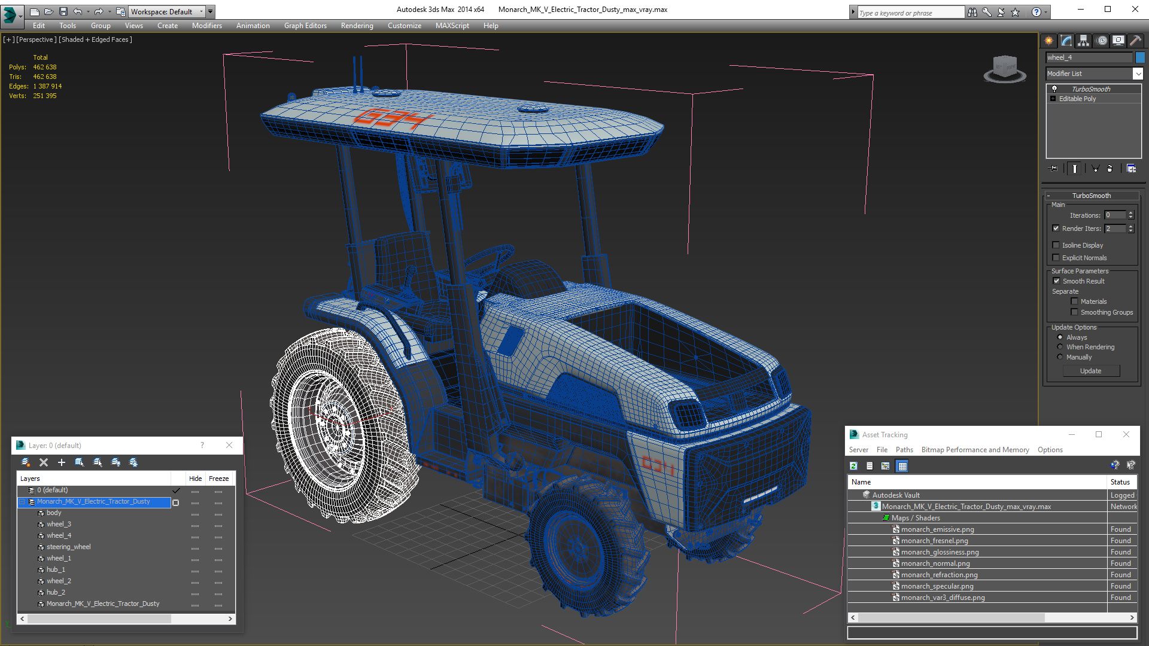
Task: Add selected objects to layer plus icon
Action: coord(61,462)
